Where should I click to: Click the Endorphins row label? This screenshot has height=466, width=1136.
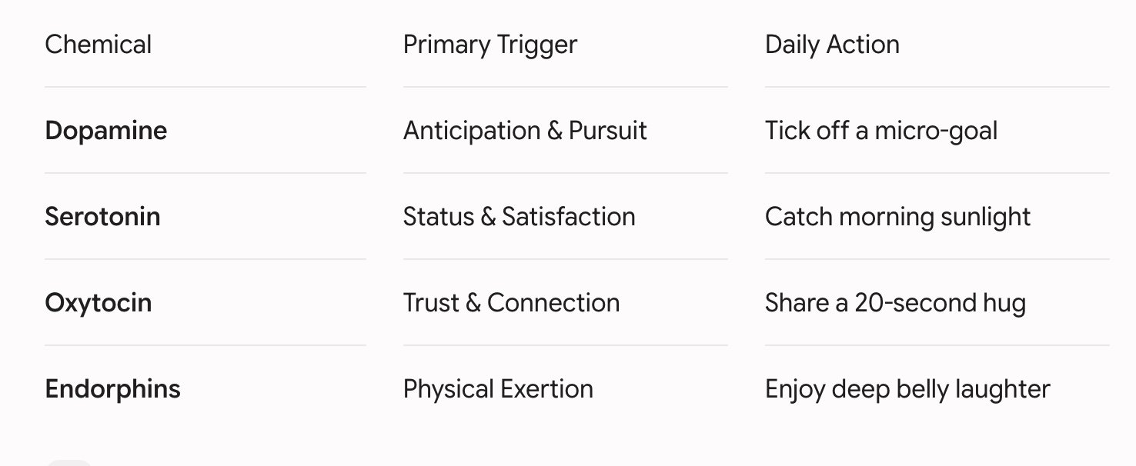point(113,389)
